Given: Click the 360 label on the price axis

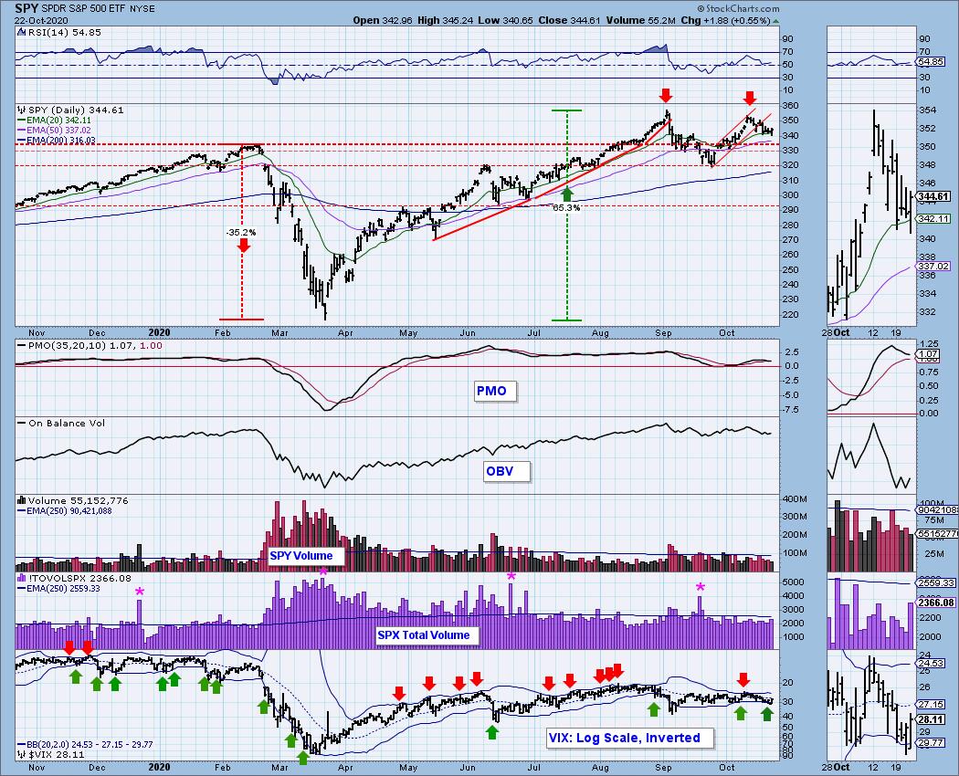Looking at the screenshot, I should 790,106.
